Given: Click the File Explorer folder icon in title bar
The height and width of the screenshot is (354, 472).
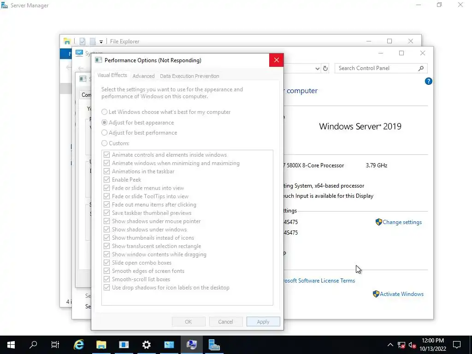Looking at the screenshot, I should click(x=67, y=41).
